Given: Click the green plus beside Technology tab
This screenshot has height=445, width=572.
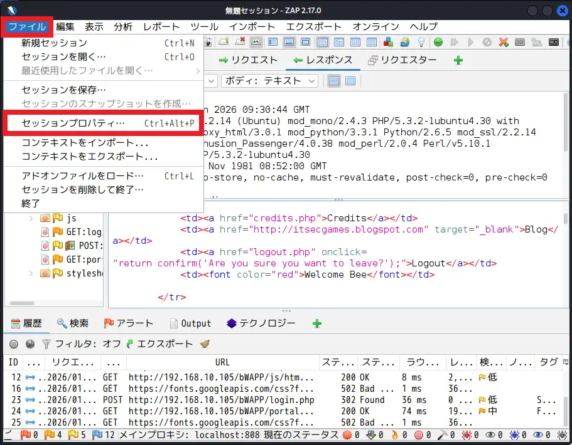Looking at the screenshot, I should click(317, 323).
